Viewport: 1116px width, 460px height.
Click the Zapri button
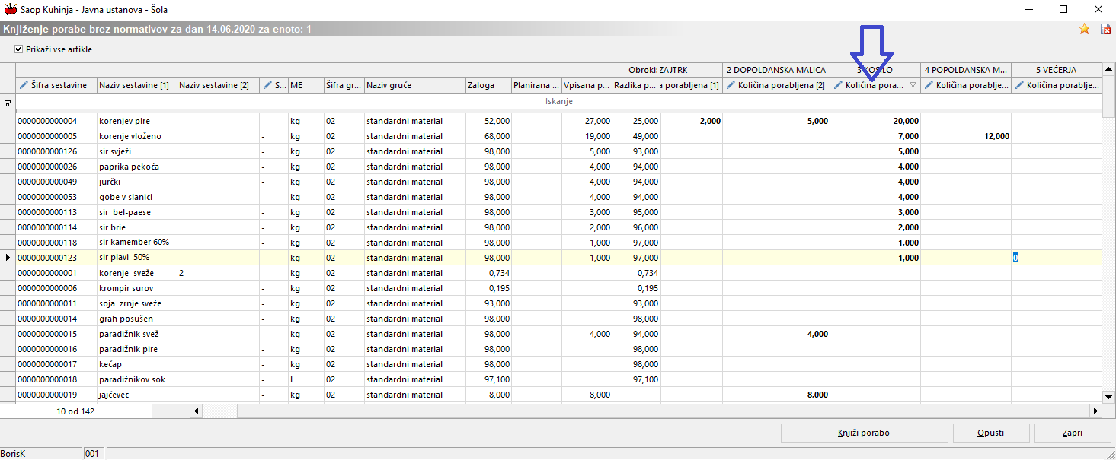click(1072, 433)
